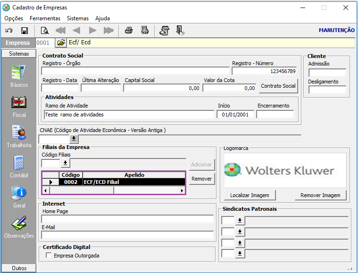The width and height of the screenshot is (358, 273).
Task: Open the Ferramentas menu
Action: [45, 18]
